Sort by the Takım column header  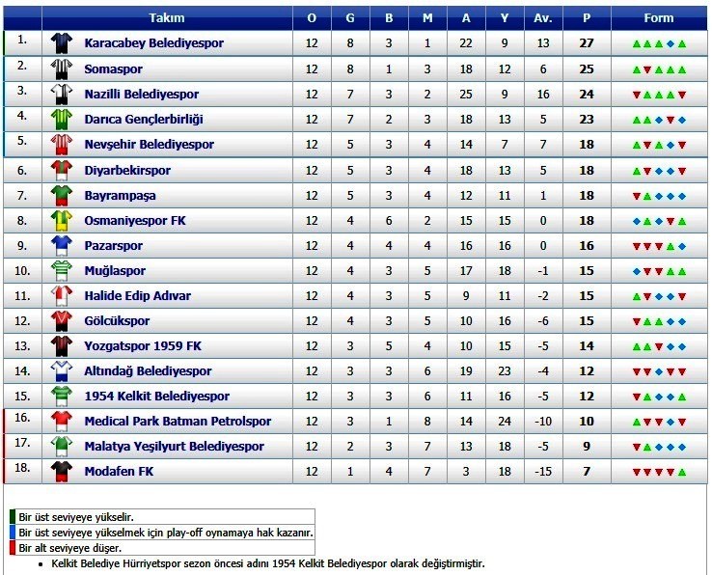point(167,18)
